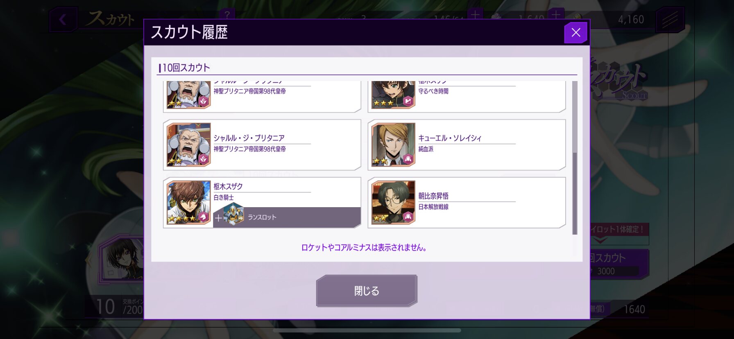
Task: Tap the ランスロット knightmare icon
Action: coord(234,215)
